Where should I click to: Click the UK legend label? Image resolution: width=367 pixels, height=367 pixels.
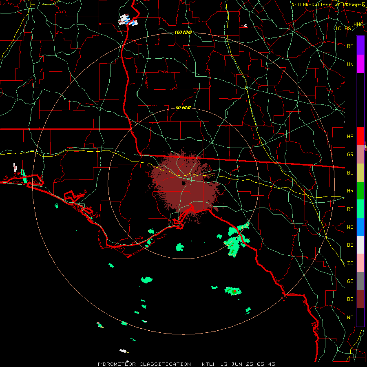point(350,64)
